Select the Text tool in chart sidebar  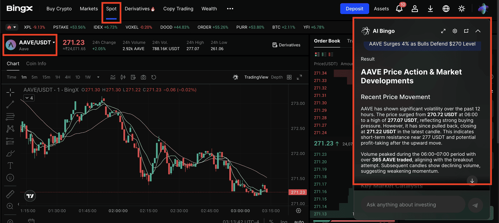[10, 166]
